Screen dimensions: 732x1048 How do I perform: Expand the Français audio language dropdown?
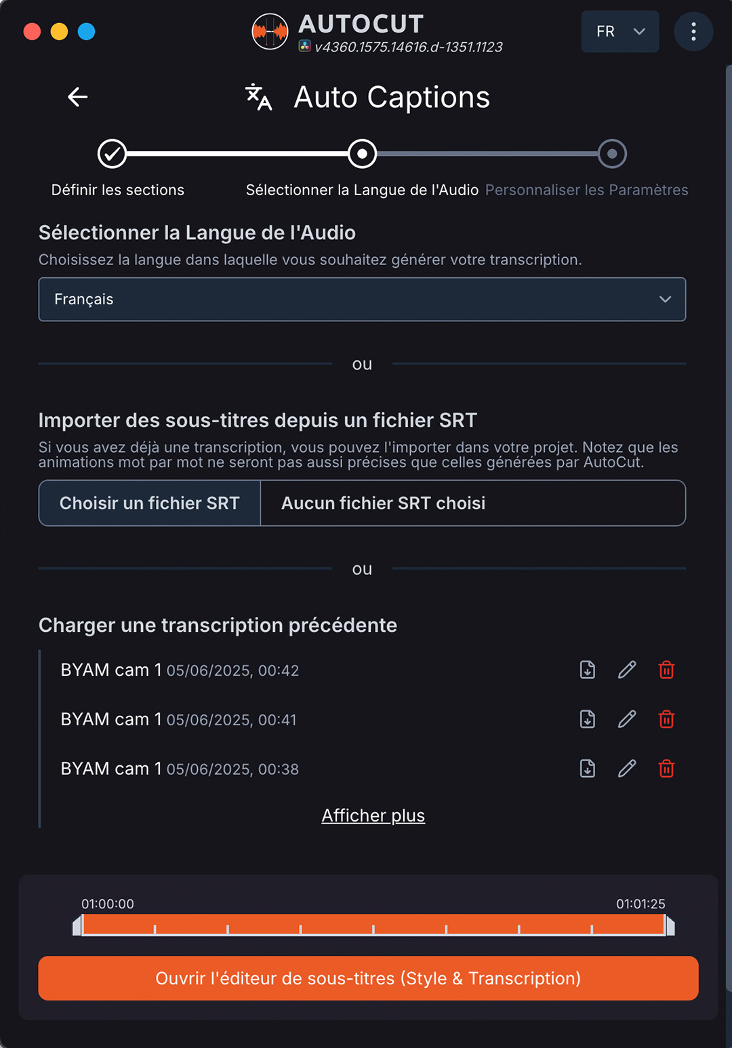pyautogui.click(x=362, y=300)
